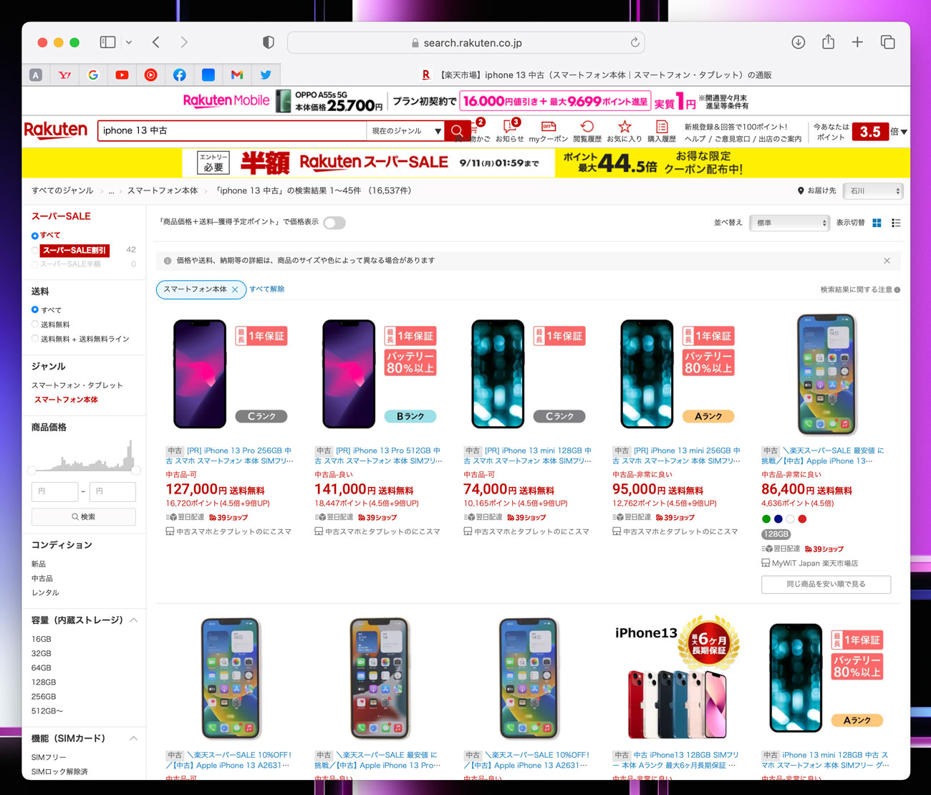Select 送料無料 + 送料無料ライン radio option
This screenshot has height=795, width=931.
35,339
